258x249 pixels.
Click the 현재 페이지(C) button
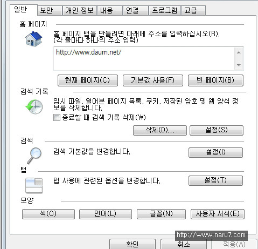coord(88,80)
